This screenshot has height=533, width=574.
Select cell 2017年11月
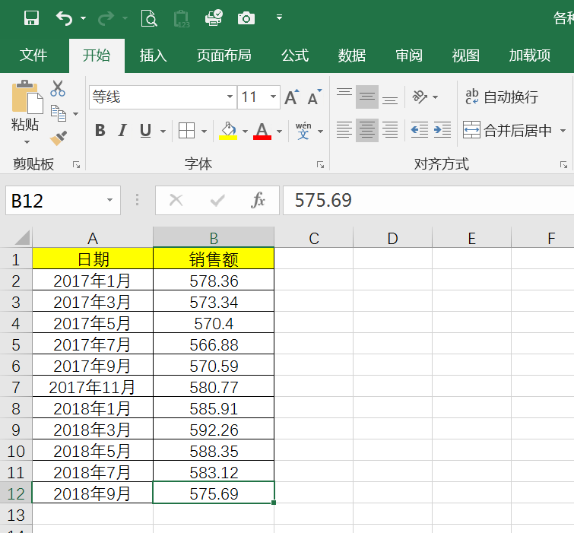point(93,387)
